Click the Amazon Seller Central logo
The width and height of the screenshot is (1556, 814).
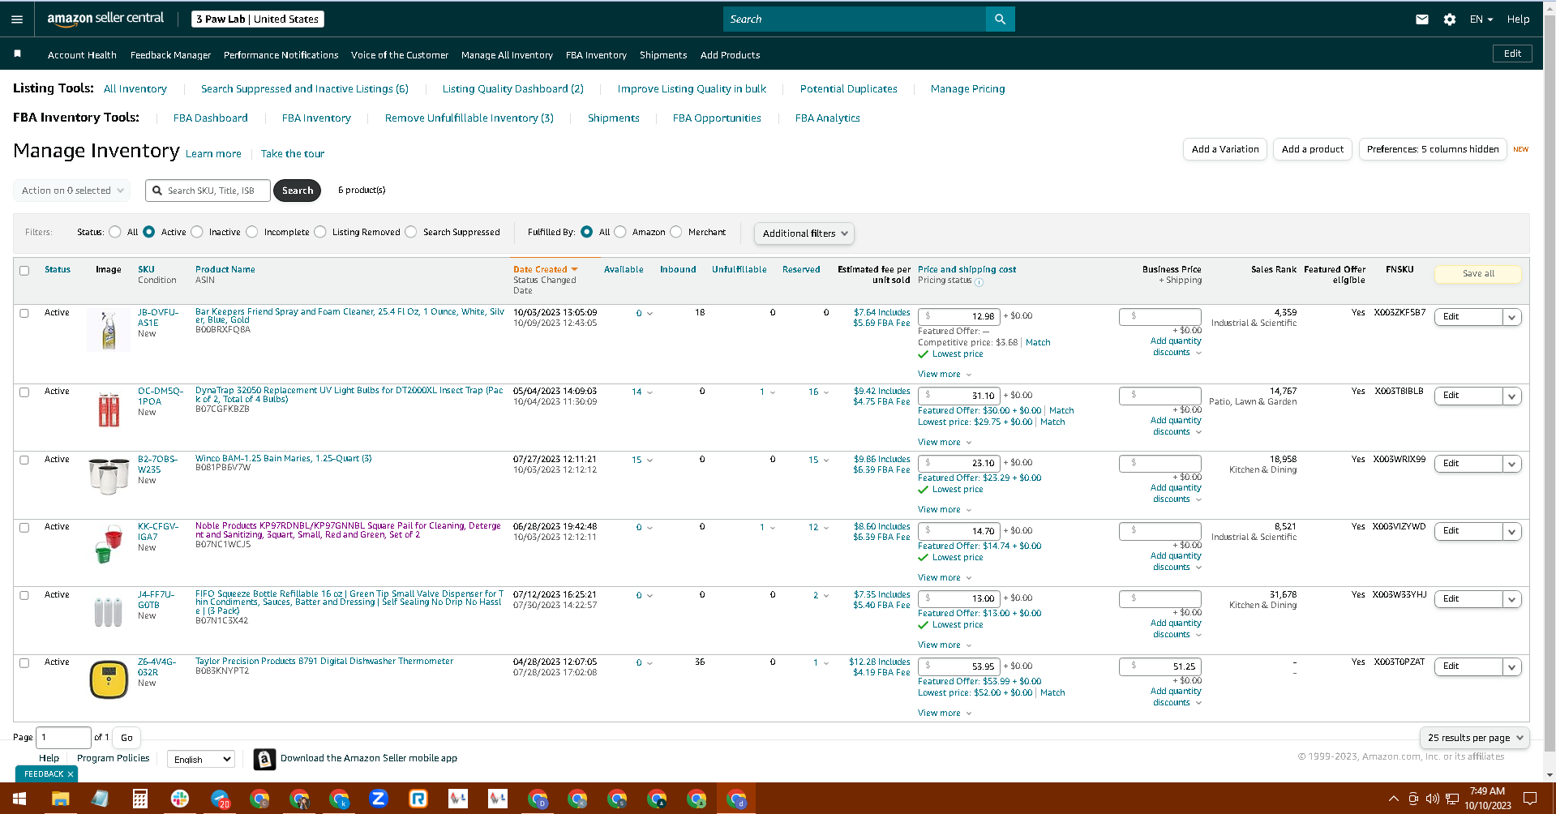(105, 19)
